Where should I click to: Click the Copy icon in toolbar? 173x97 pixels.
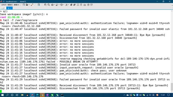[x=45, y=5]
